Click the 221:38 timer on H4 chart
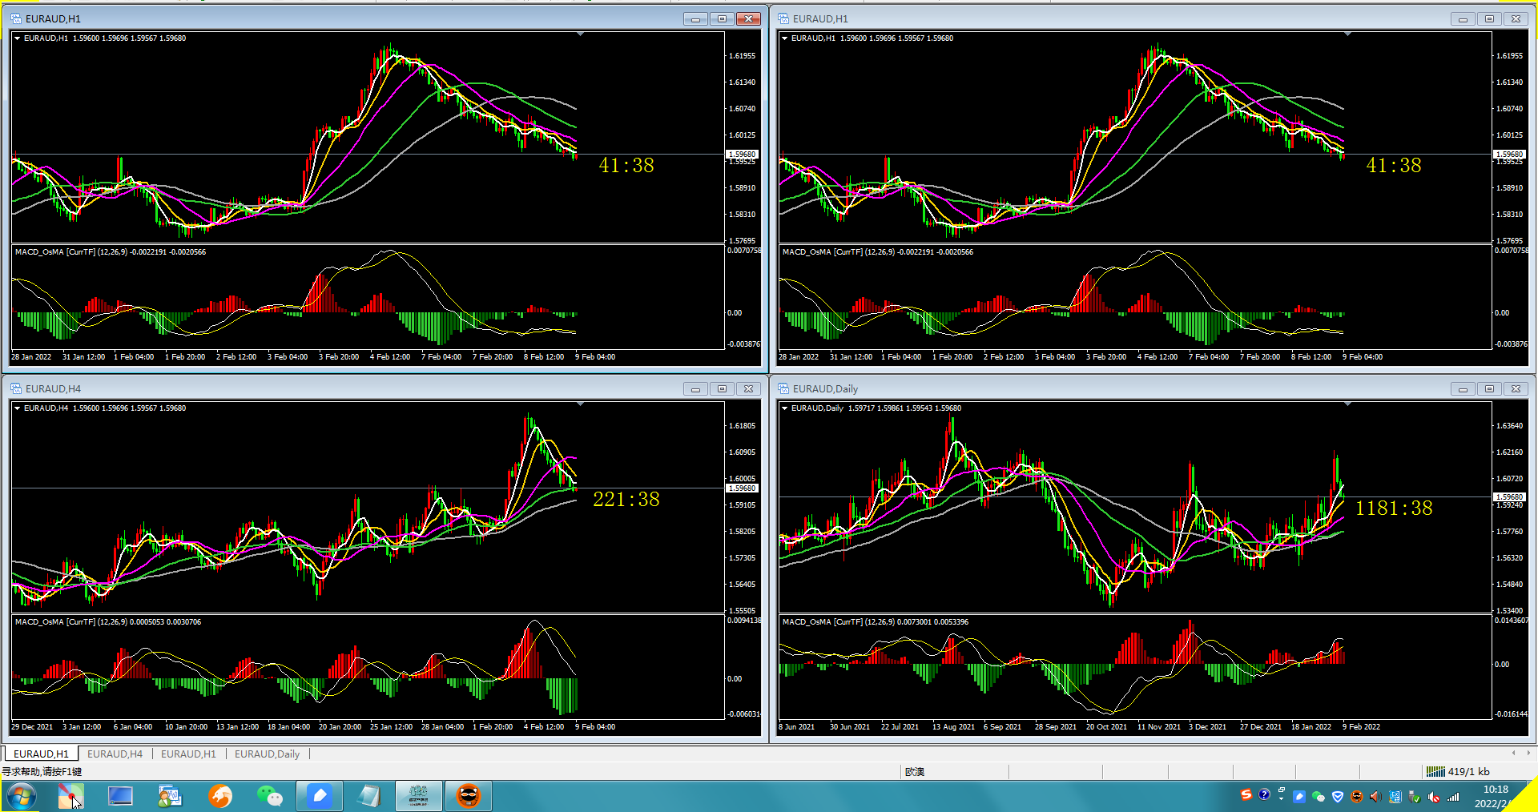 (626, 499)
